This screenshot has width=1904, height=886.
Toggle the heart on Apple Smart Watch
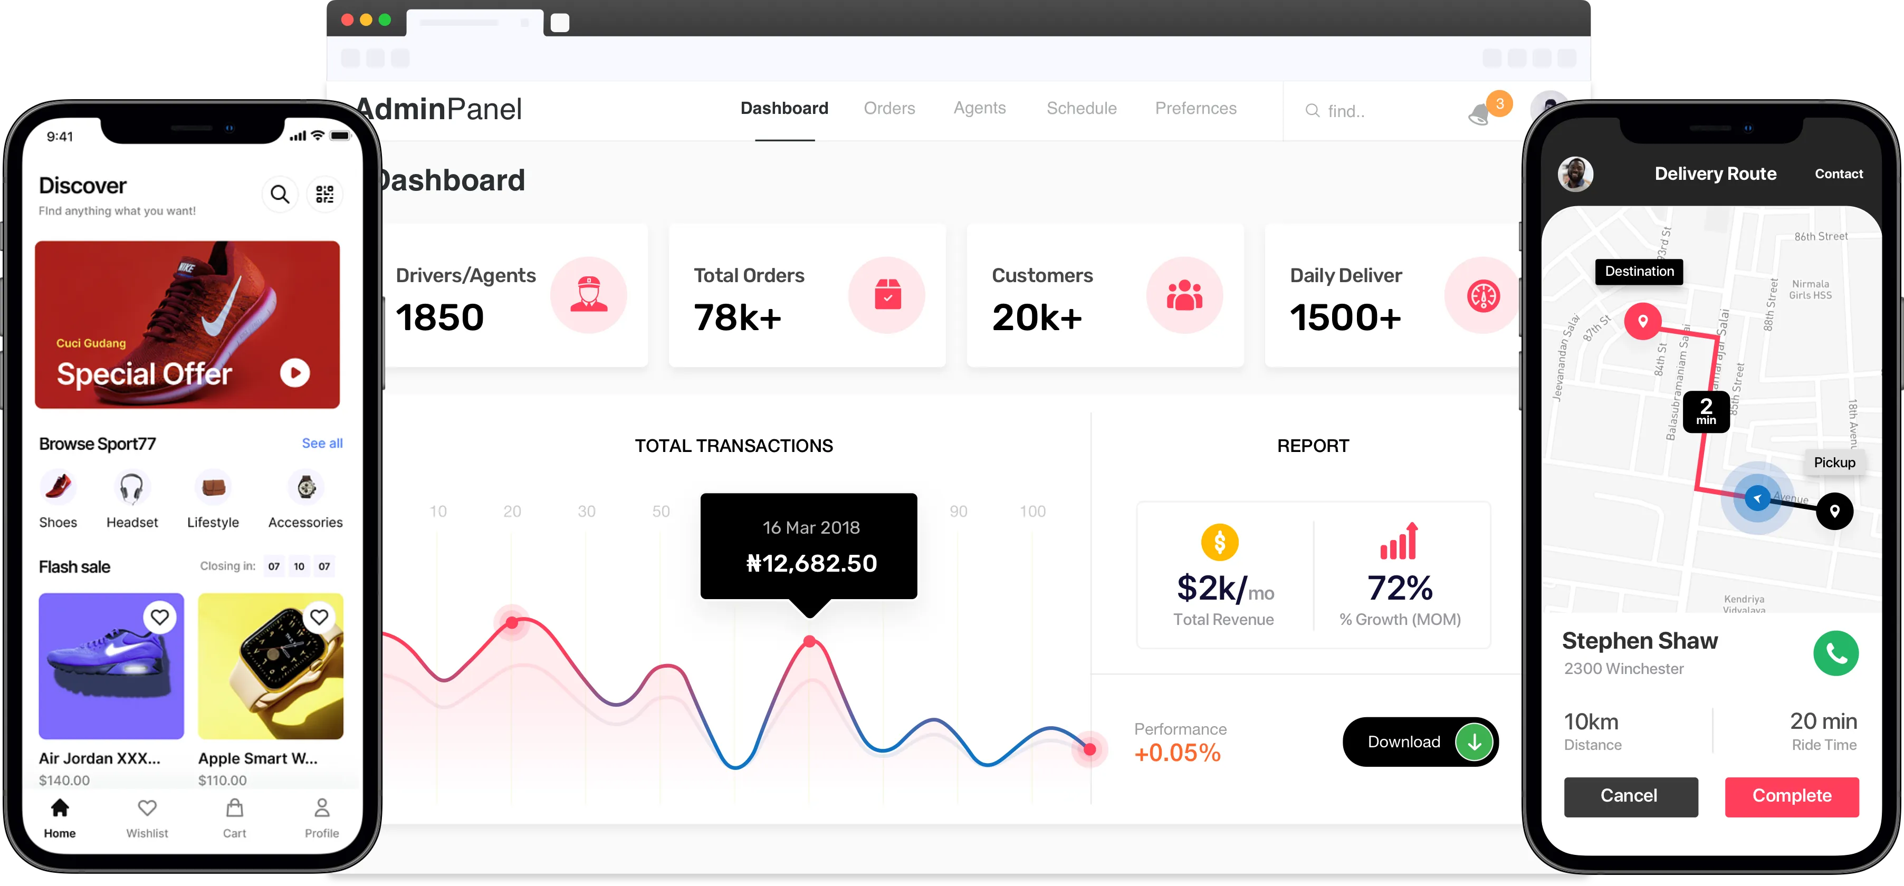click(319, 617)
